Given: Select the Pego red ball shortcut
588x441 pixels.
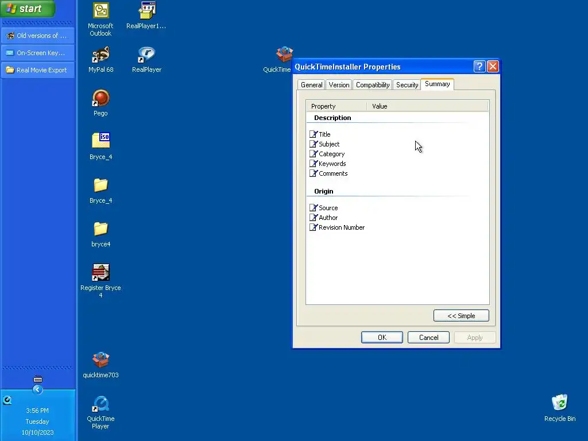Looking at the screenshot, I should click(100, 103).
